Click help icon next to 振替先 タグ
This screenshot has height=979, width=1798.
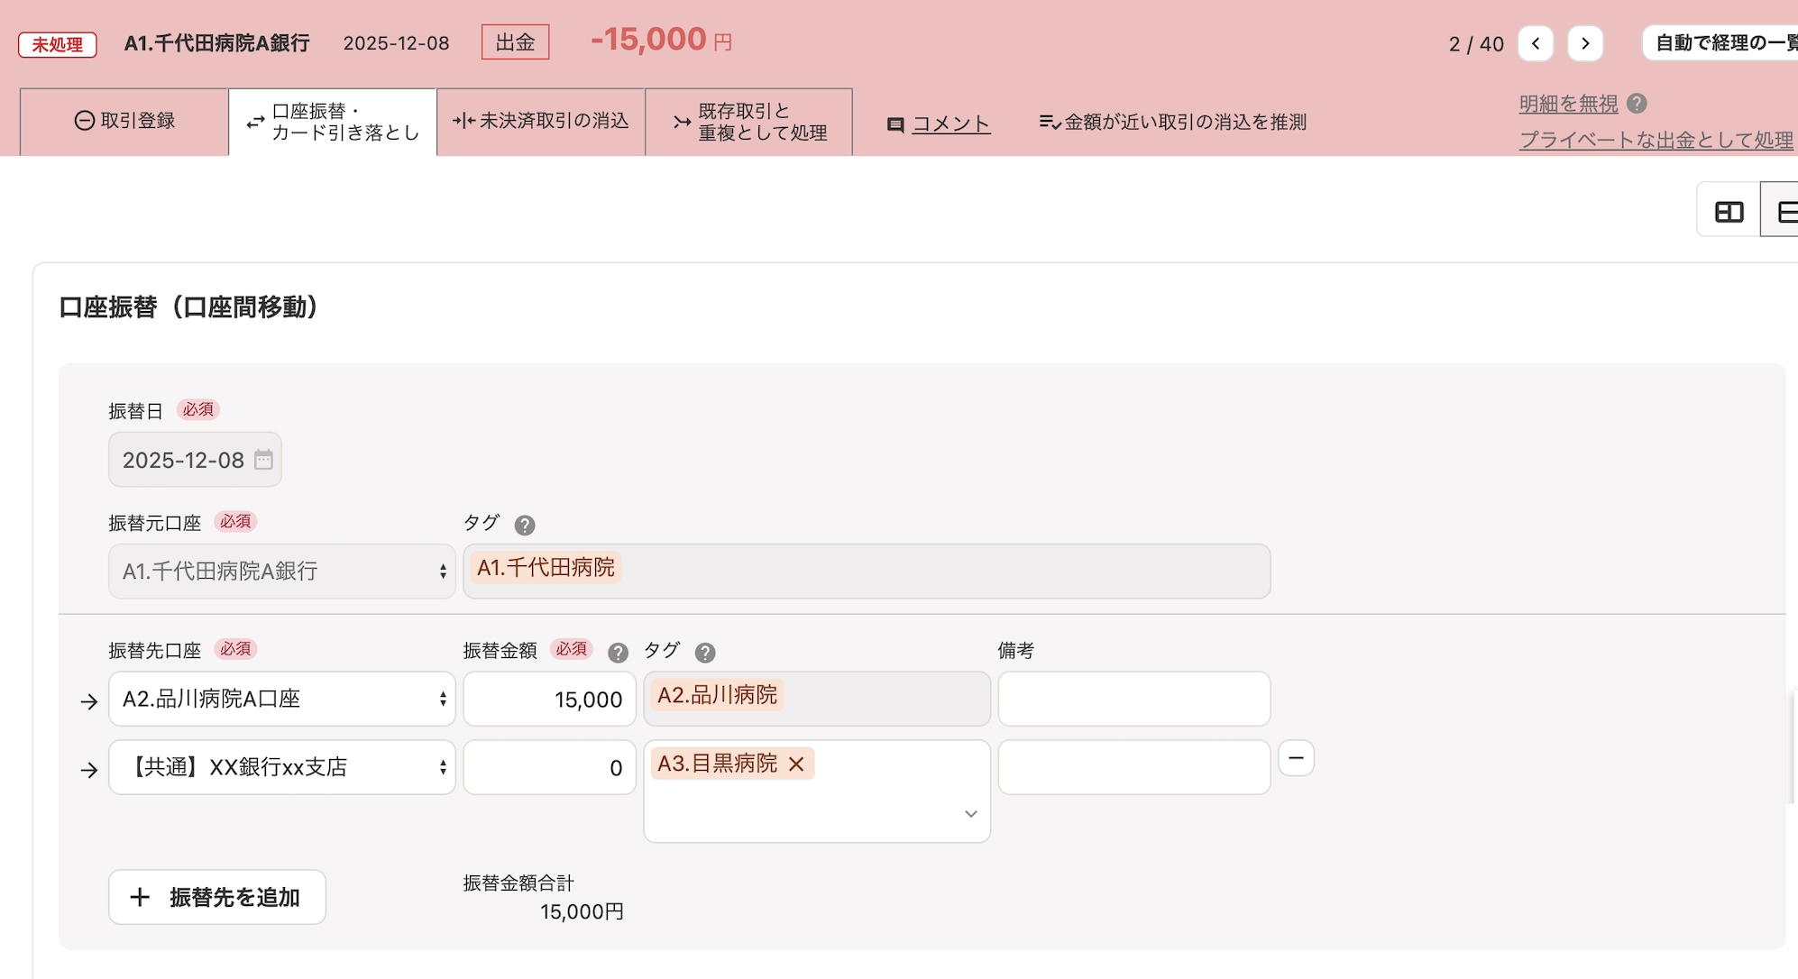tap(705, 653)
